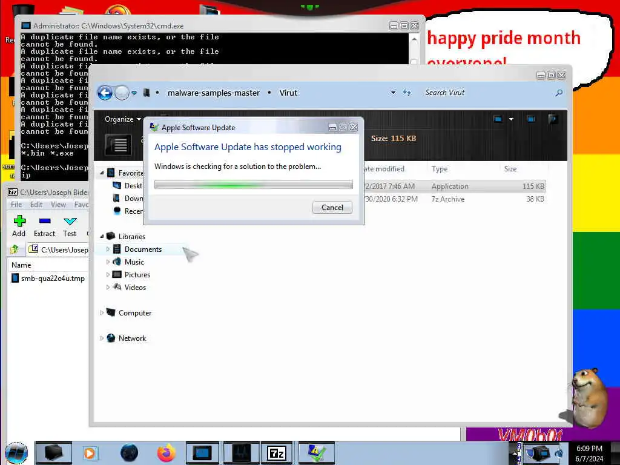Switch to the cmd.exe taskbar button
This screenshot has height=465, width=620.
click(202, 453)
